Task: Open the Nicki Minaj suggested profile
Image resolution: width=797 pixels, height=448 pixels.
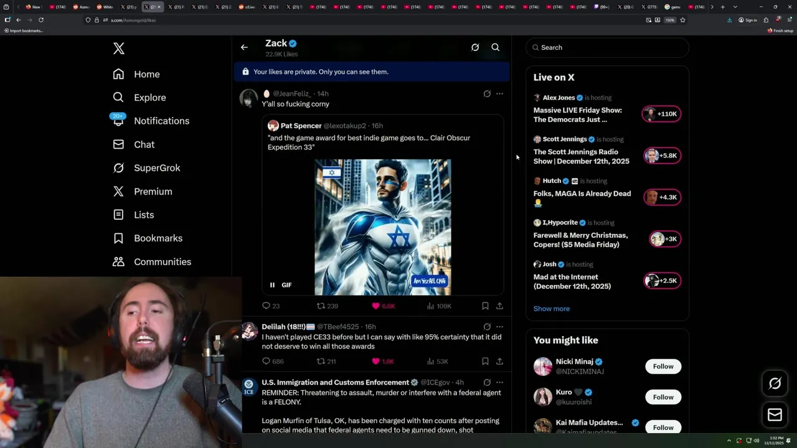Action: 574,362
